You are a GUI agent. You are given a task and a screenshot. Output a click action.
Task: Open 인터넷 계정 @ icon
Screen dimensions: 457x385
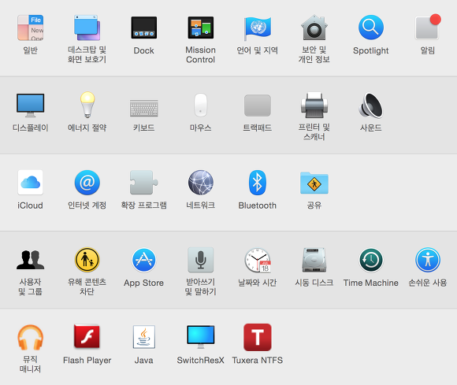[x=87, y=183]
